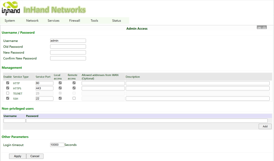Expand the Tools menu

(x=94, y=21)
